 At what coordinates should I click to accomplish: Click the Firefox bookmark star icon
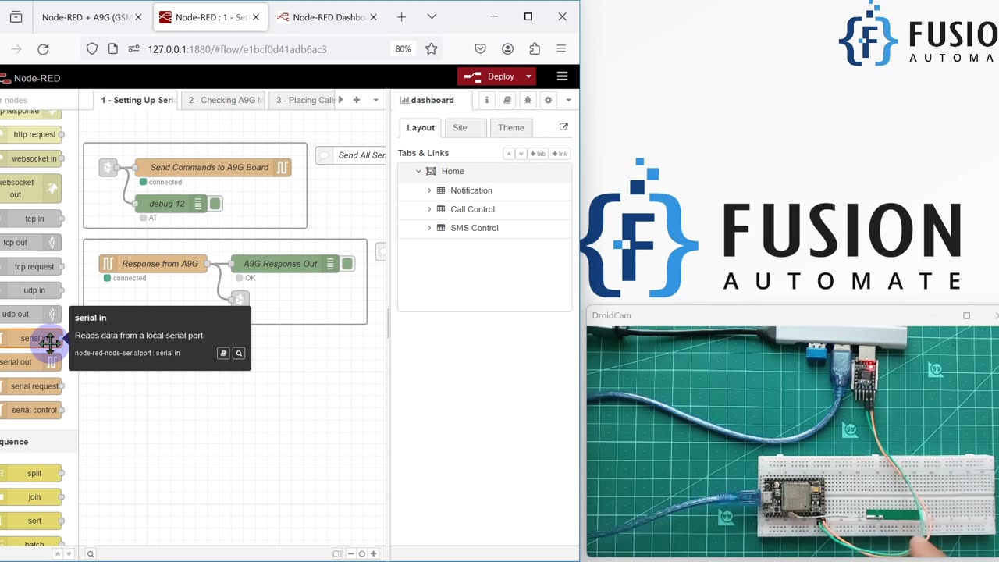431,48
